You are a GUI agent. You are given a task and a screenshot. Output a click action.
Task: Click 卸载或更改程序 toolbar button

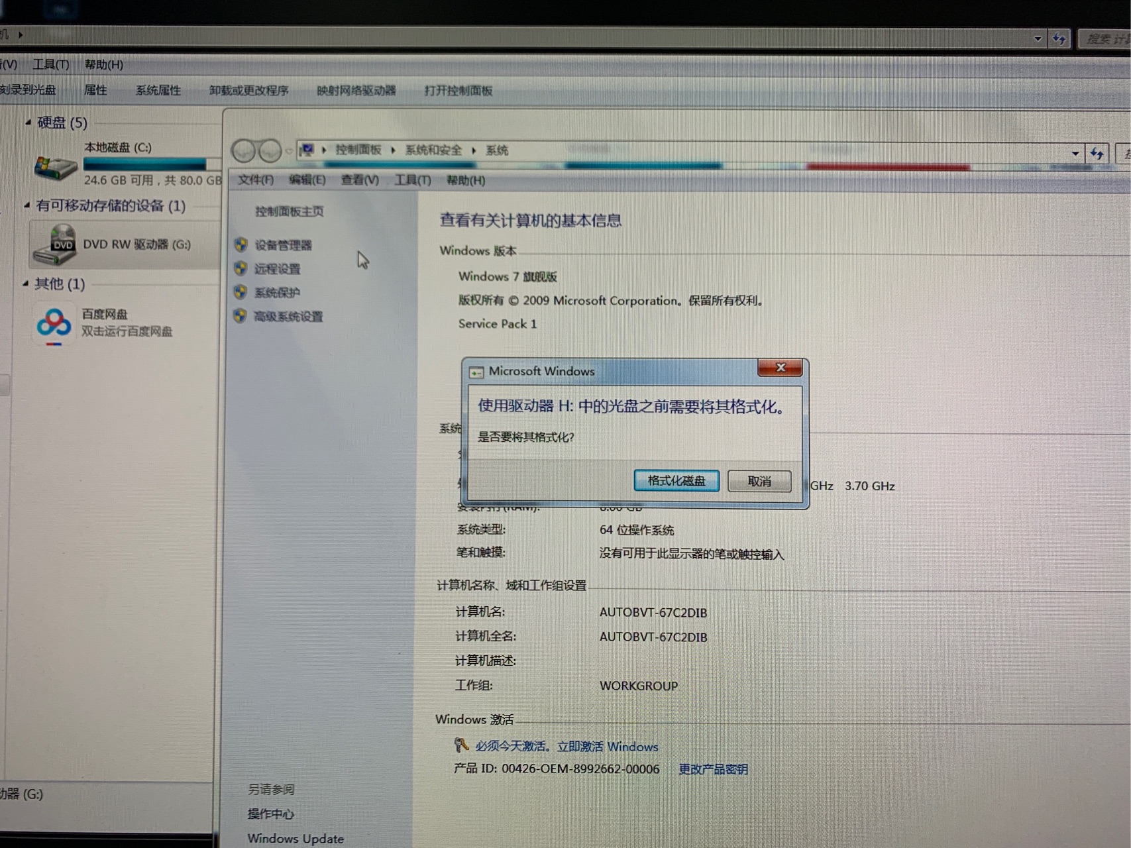(248, 90)
